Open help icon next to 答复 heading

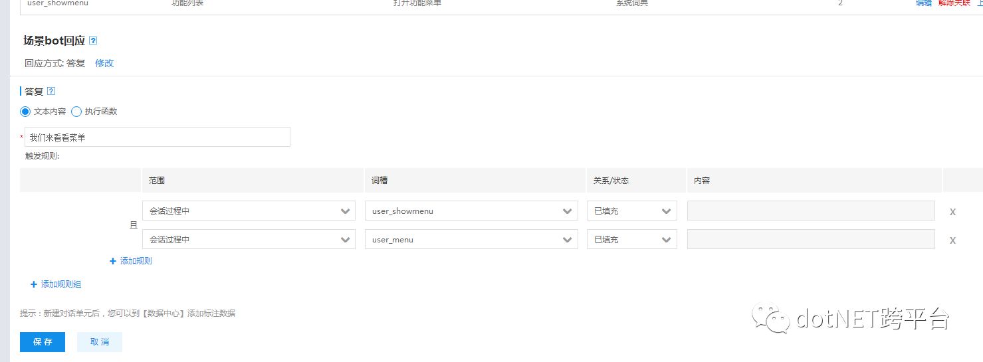pos(51,91)
